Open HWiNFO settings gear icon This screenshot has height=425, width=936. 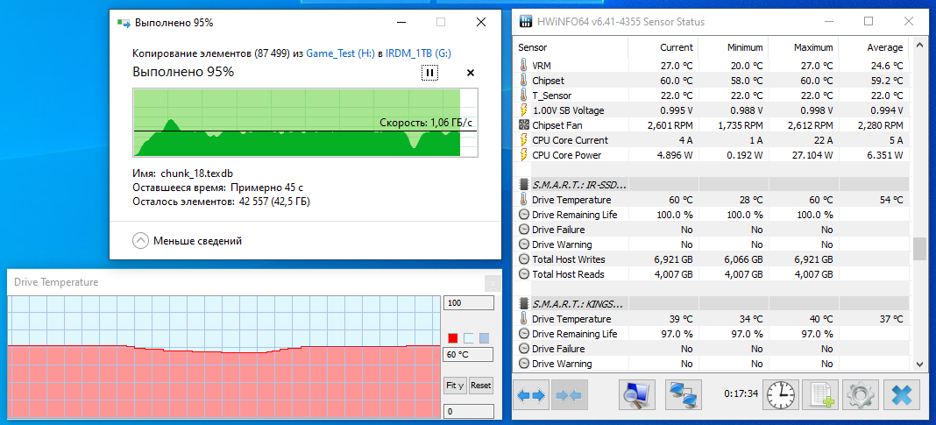[x=860, y=394]
